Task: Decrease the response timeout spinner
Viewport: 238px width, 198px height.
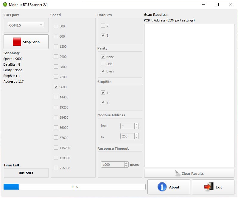Action: (x=126, y=166)
